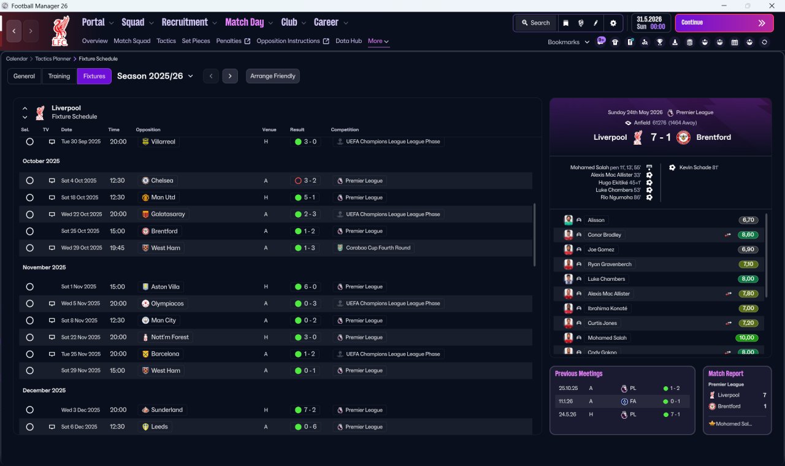Screen dimensions: 785x466
Task: Expand the Bookmarks dropdown
Action: pyautogui.click(x=569, y=42)
